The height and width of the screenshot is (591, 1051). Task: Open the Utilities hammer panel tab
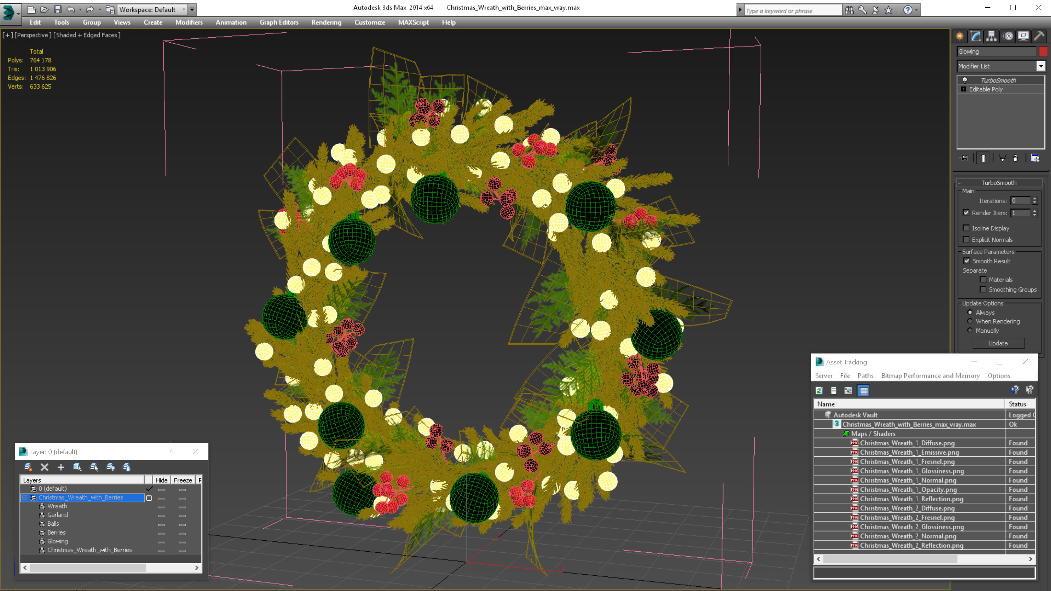pyautogui.click(x=1039, y=36)
